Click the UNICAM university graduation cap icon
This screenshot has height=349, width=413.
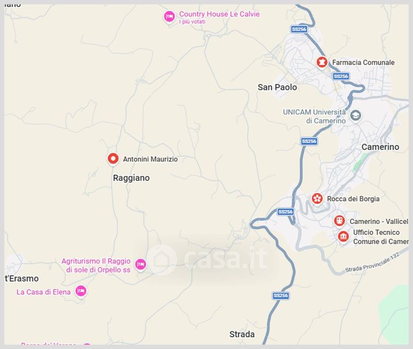click(355, 115)
